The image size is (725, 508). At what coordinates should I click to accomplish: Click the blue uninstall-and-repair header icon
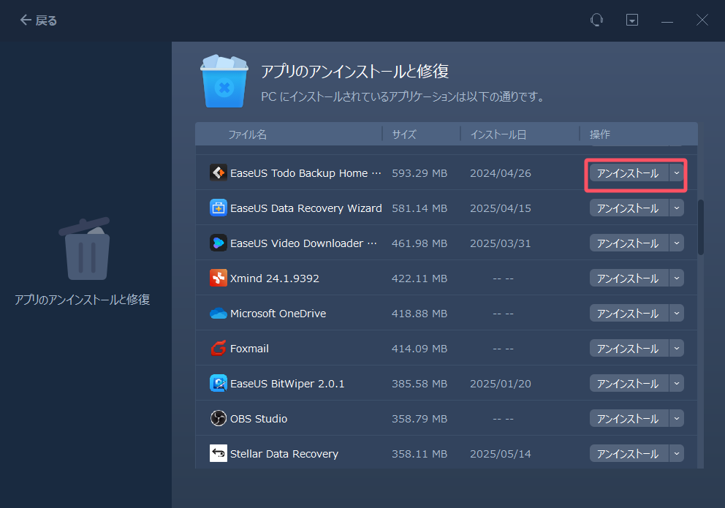224,81
